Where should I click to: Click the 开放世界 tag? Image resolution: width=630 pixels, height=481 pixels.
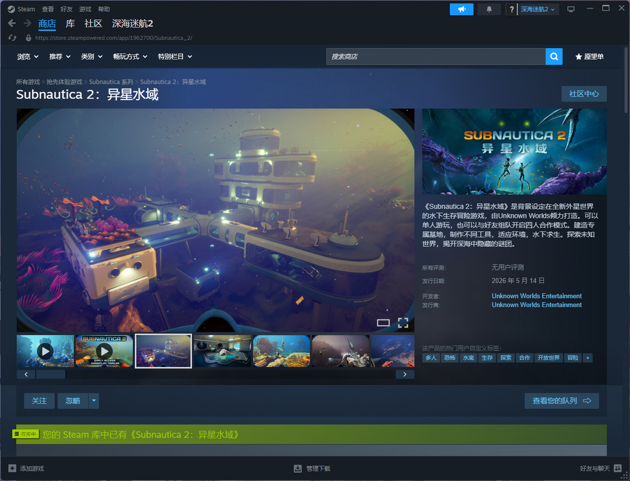[548, 358]
